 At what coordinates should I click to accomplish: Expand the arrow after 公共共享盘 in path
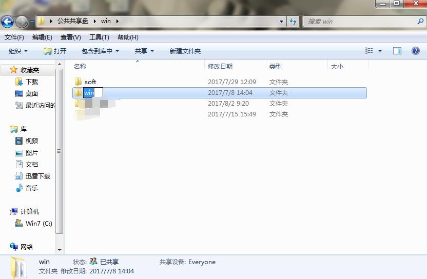94,21
